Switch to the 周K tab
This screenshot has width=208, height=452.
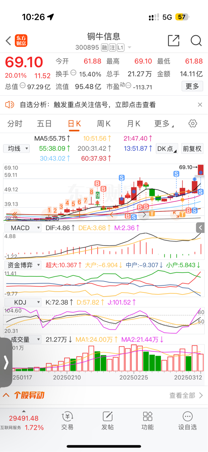coord(104,124)
